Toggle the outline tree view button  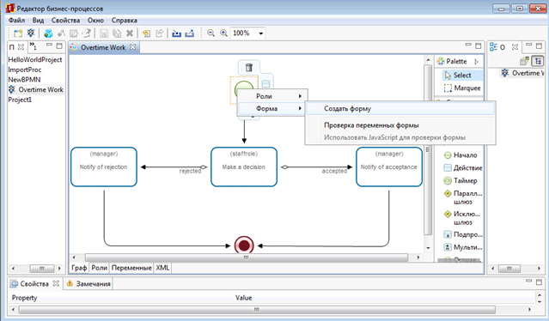[x=538, y=61]
